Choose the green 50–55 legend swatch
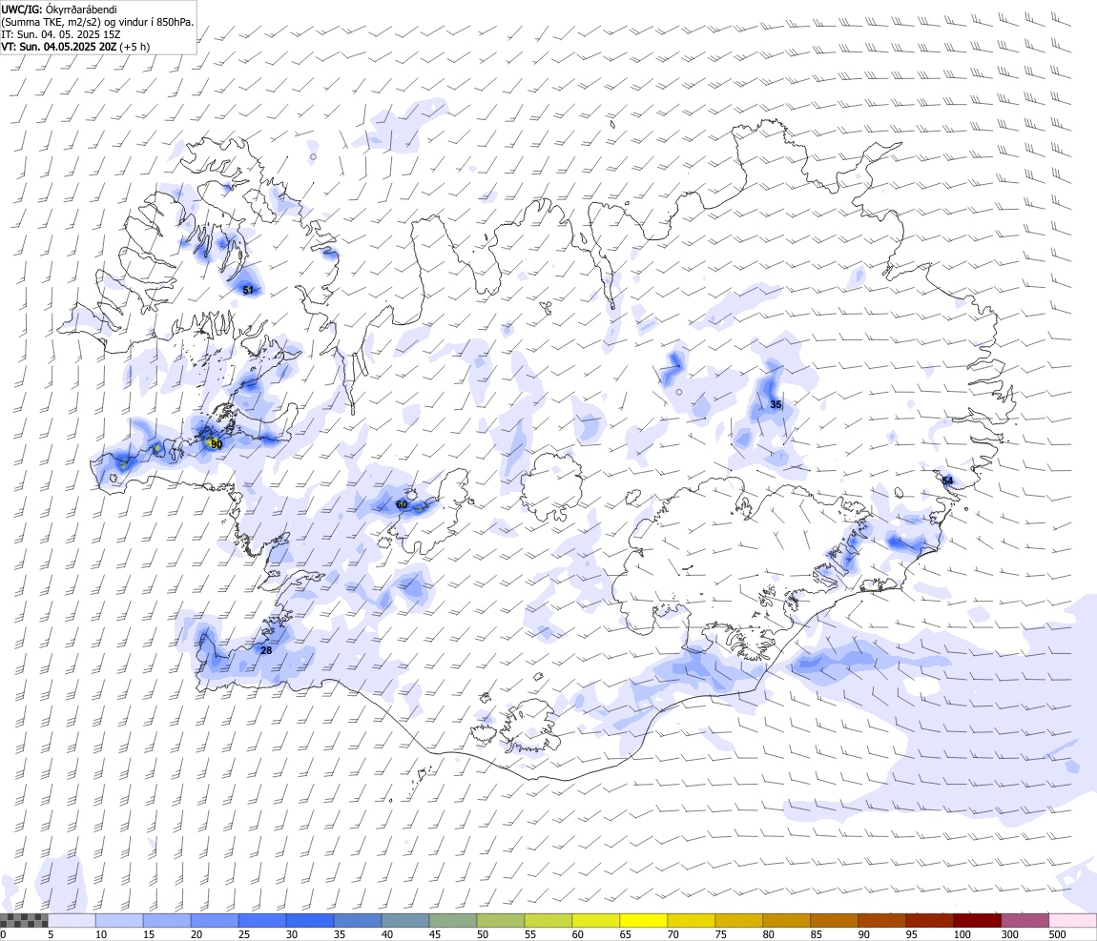Viewport: 1097px width, 941px height. tap(501, 920)
